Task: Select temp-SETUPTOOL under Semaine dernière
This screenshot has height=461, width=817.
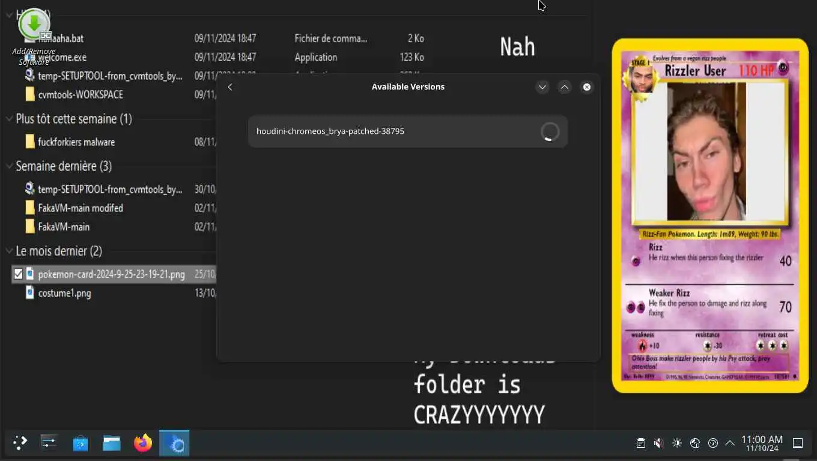Action: pyautogui.click(x=110, y=190)
